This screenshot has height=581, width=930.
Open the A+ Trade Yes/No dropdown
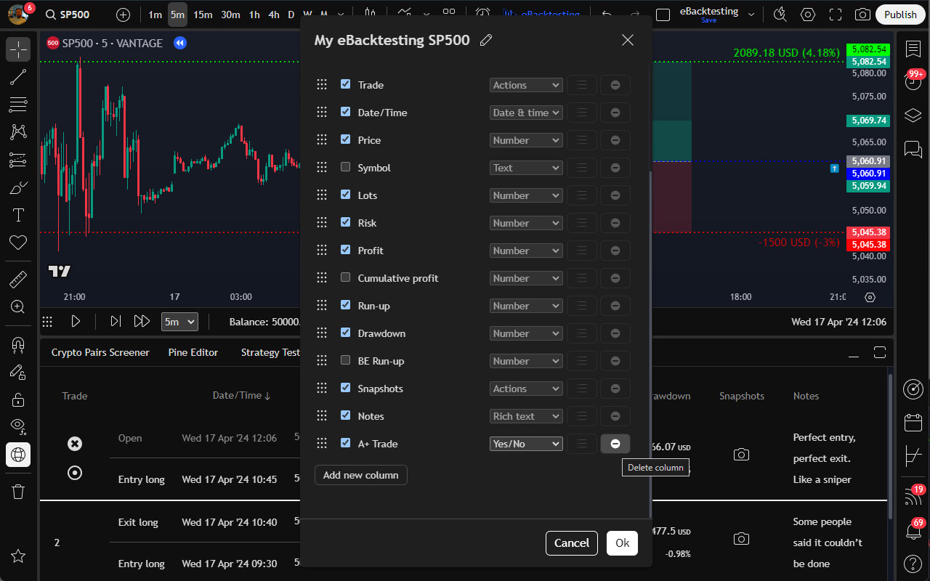click(526, 444)
